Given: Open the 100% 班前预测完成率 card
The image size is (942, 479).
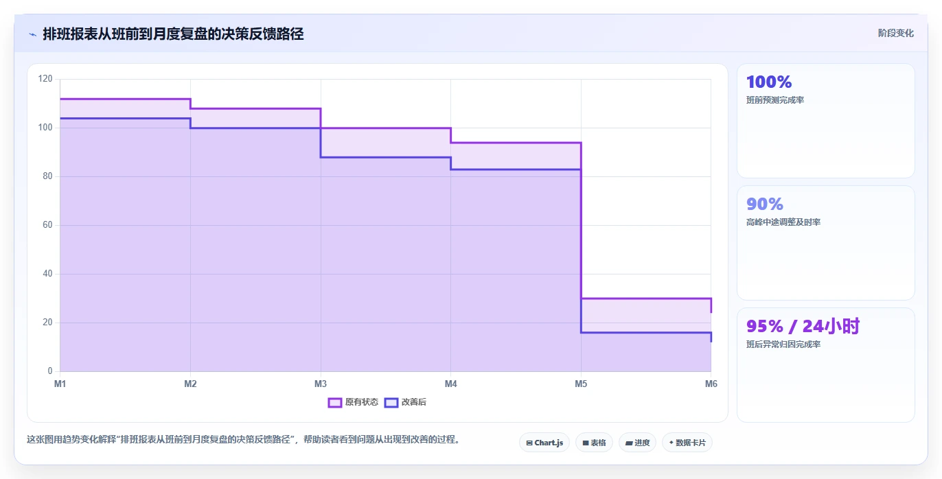Looking at the screenshot, I should pyautogui.click(x=825, y=121).
